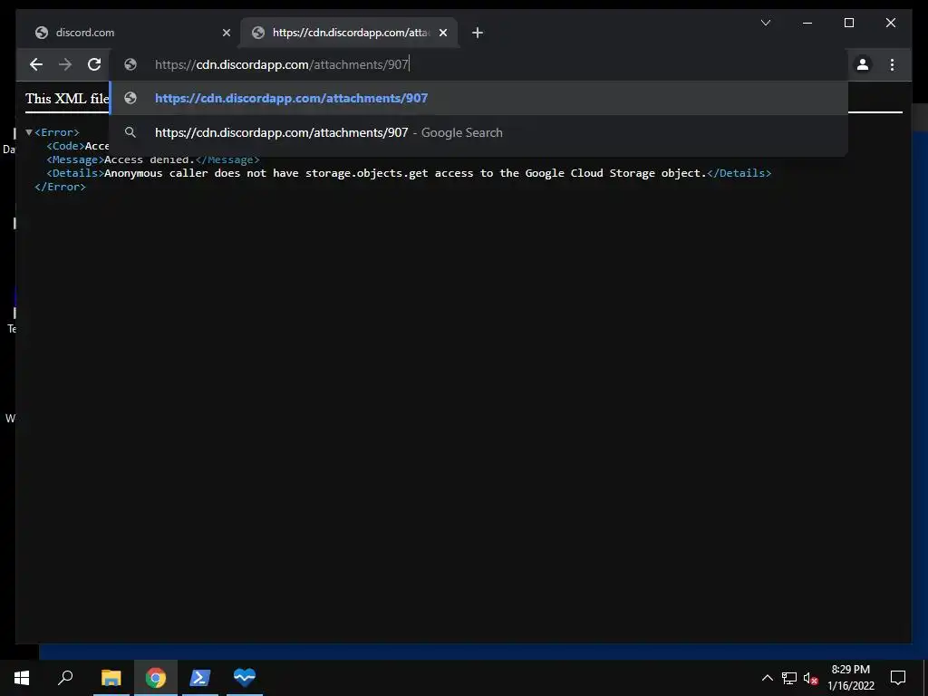Close the cdn.discordapp.com tab
Viewport: 928px width, 696px height.
point(443,33)
